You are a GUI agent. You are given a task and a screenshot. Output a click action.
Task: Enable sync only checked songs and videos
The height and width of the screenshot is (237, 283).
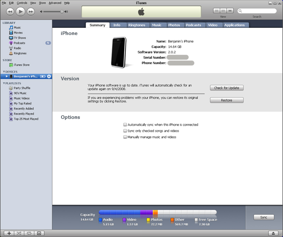click(125, 131)
